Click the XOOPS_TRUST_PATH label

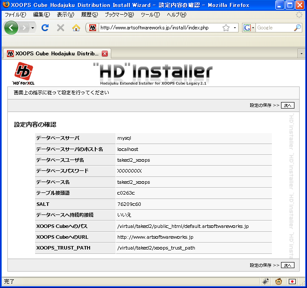pos(63,248)
